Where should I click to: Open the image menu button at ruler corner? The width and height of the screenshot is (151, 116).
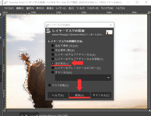point(4,13)
